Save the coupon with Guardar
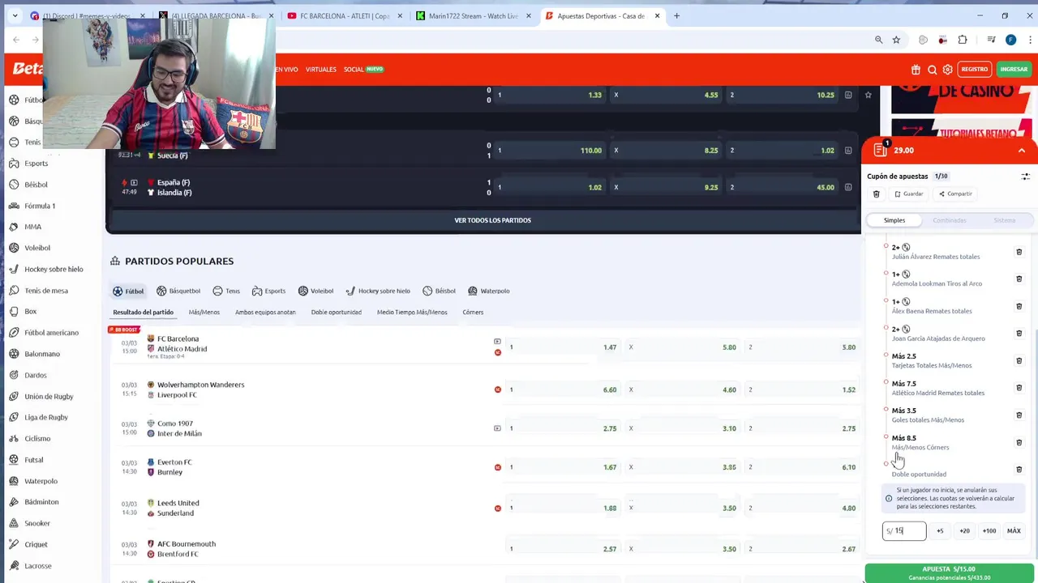 coord(908,194)
